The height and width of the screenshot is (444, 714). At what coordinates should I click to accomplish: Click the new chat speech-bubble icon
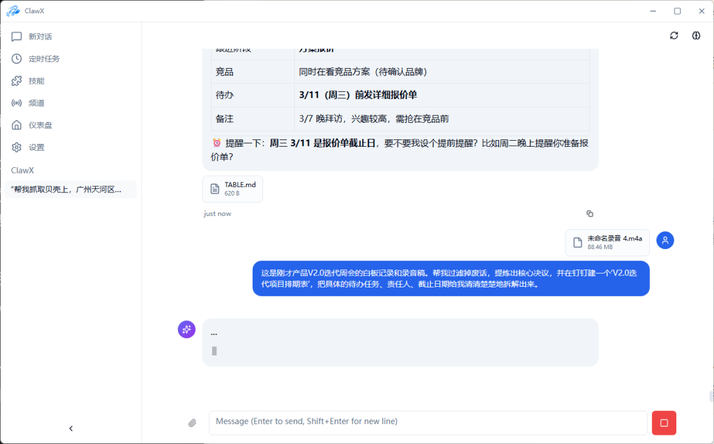coord(17,36)
